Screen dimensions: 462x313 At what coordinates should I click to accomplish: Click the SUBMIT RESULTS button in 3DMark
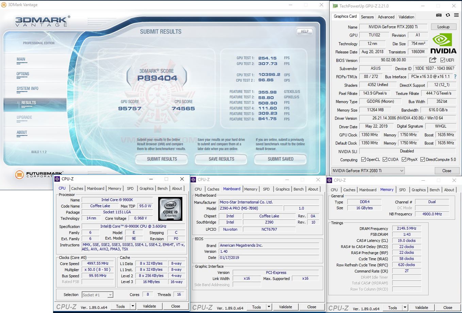pos(161,159)
